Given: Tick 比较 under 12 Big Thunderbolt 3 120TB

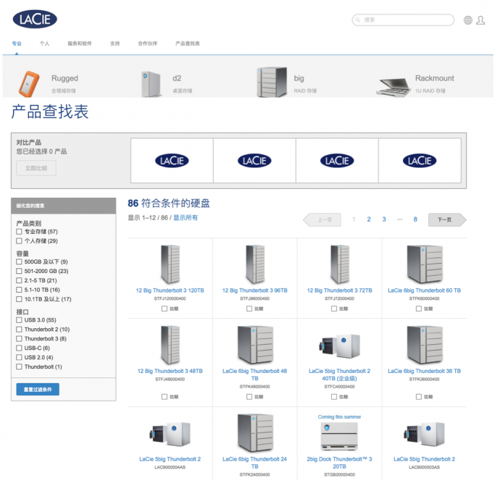Looking at the screenshot, I should pyautogui.click(x=164, y=309).
